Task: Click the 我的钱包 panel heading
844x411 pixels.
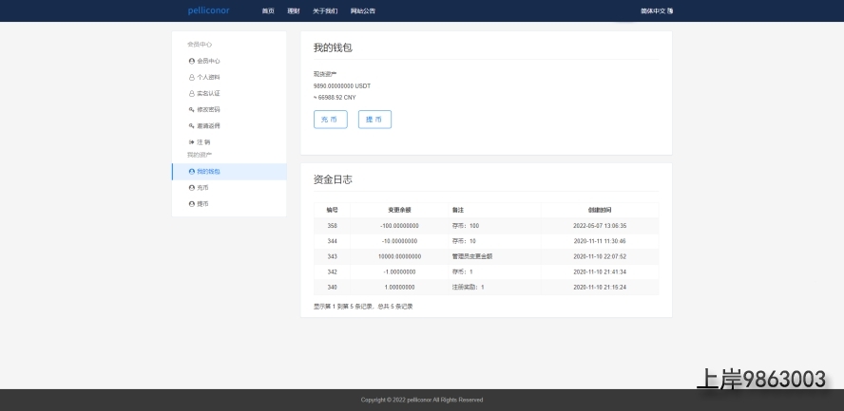Action: [x=333, y=47]
